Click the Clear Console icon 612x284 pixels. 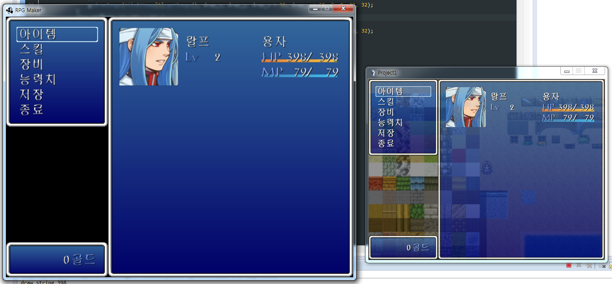[602, 265]
